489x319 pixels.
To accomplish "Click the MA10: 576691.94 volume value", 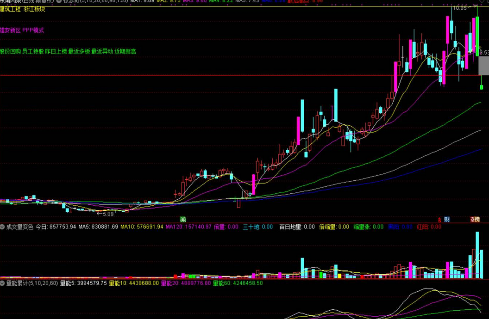I will pos(142,227).
